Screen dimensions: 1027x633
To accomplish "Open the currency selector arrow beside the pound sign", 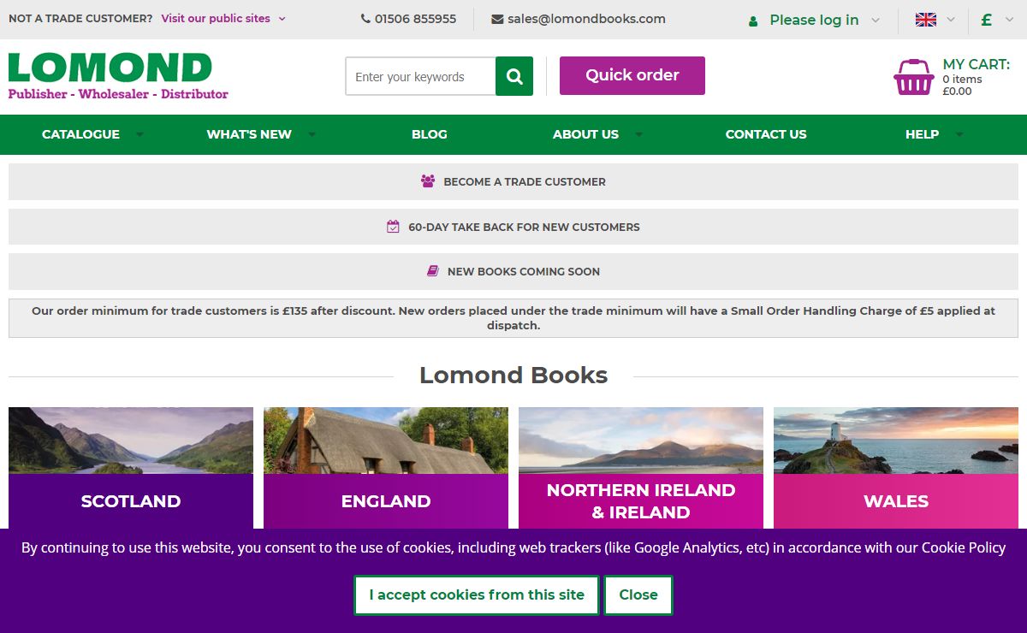I will pyautogui.click(x=1007, y=20).
